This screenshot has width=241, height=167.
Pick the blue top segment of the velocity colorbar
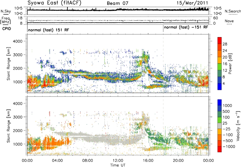tap(220, 102)
